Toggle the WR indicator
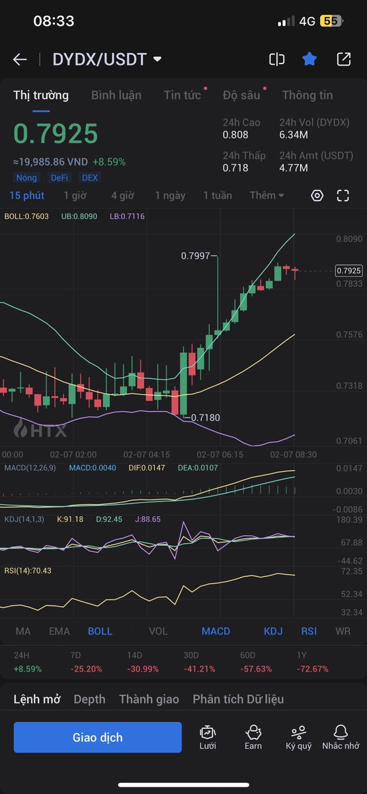Screen dimensions: 367x794 [x=343, y=631]
